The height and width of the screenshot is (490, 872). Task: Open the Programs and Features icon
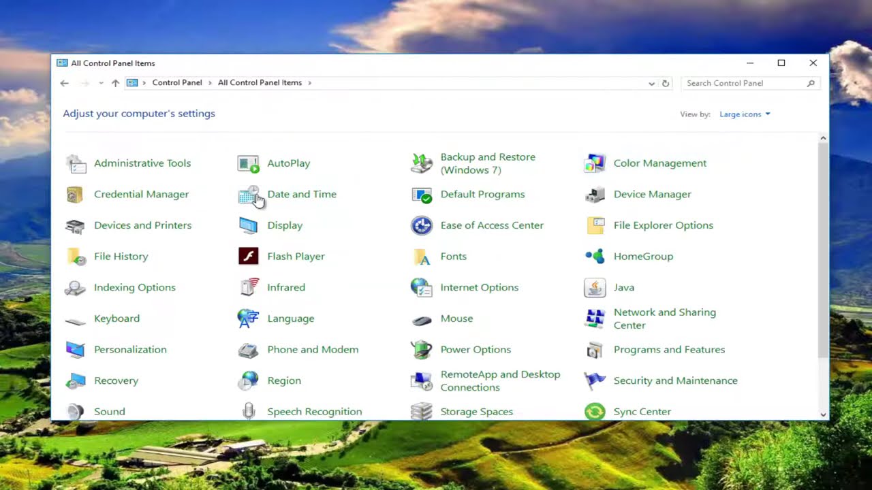coord(595,350)
